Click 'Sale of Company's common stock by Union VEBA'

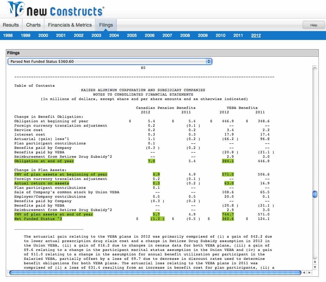point(67,192)
